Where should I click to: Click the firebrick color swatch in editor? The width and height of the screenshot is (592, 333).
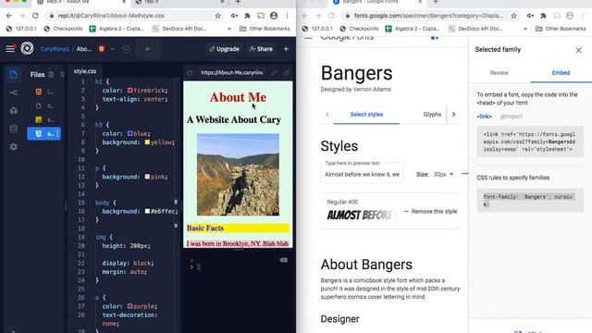tap(129, 91)
